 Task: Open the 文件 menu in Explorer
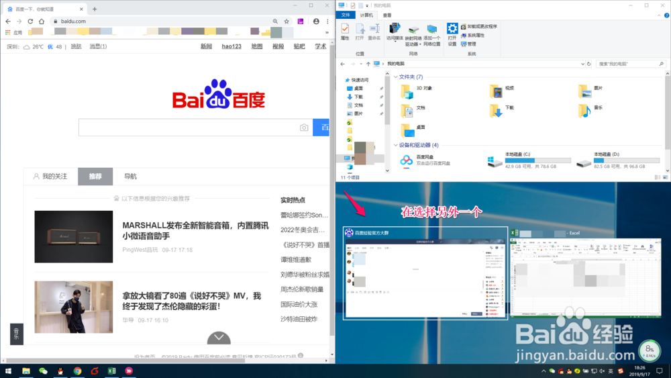(346, 15)
